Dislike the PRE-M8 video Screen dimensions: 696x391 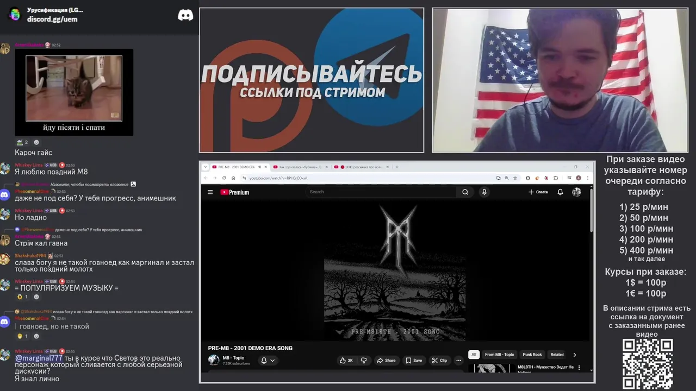[x=364, y=360]
